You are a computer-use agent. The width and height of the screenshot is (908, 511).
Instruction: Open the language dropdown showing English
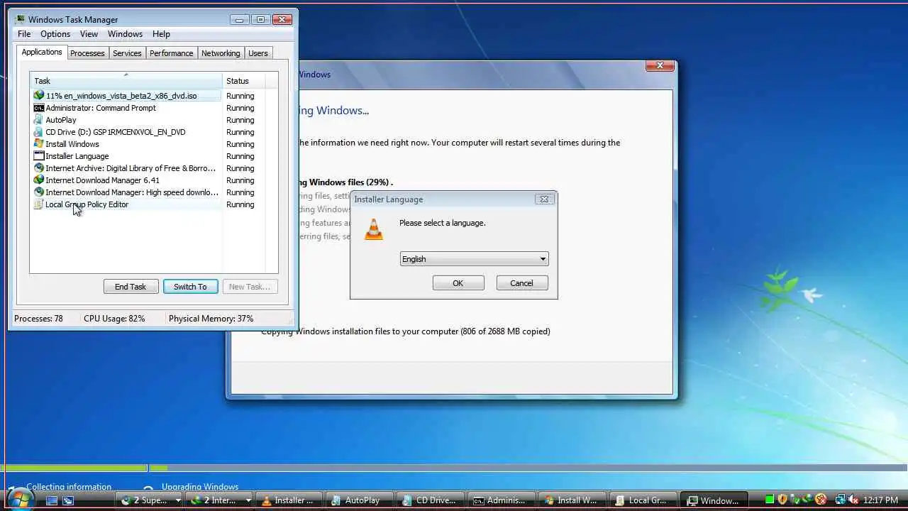click(x=474, y=259)
